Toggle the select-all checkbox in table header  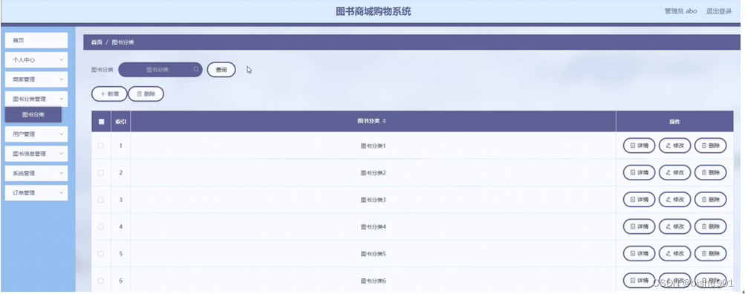point(101,122)
